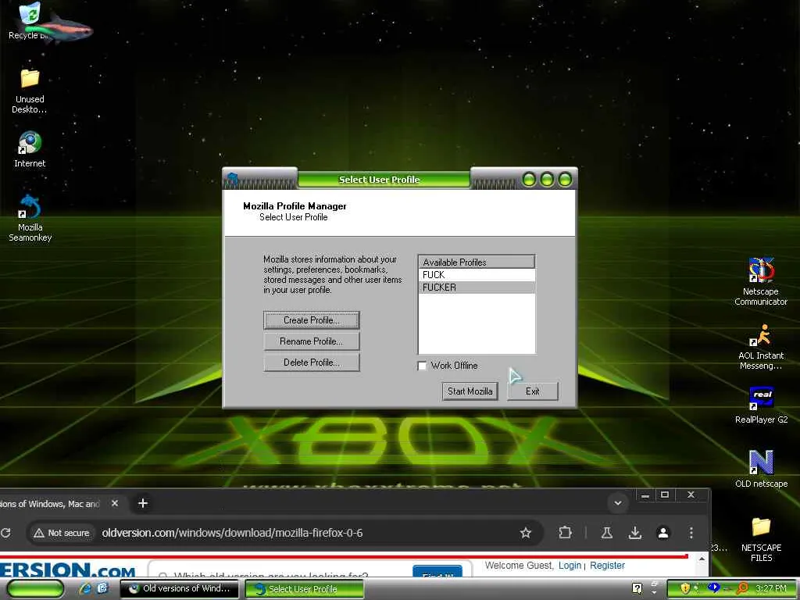This screenshot has height=600, width=800.
Task: Click the Not secure site info chip
Action: pyautogui.click(x=61, y=533)
